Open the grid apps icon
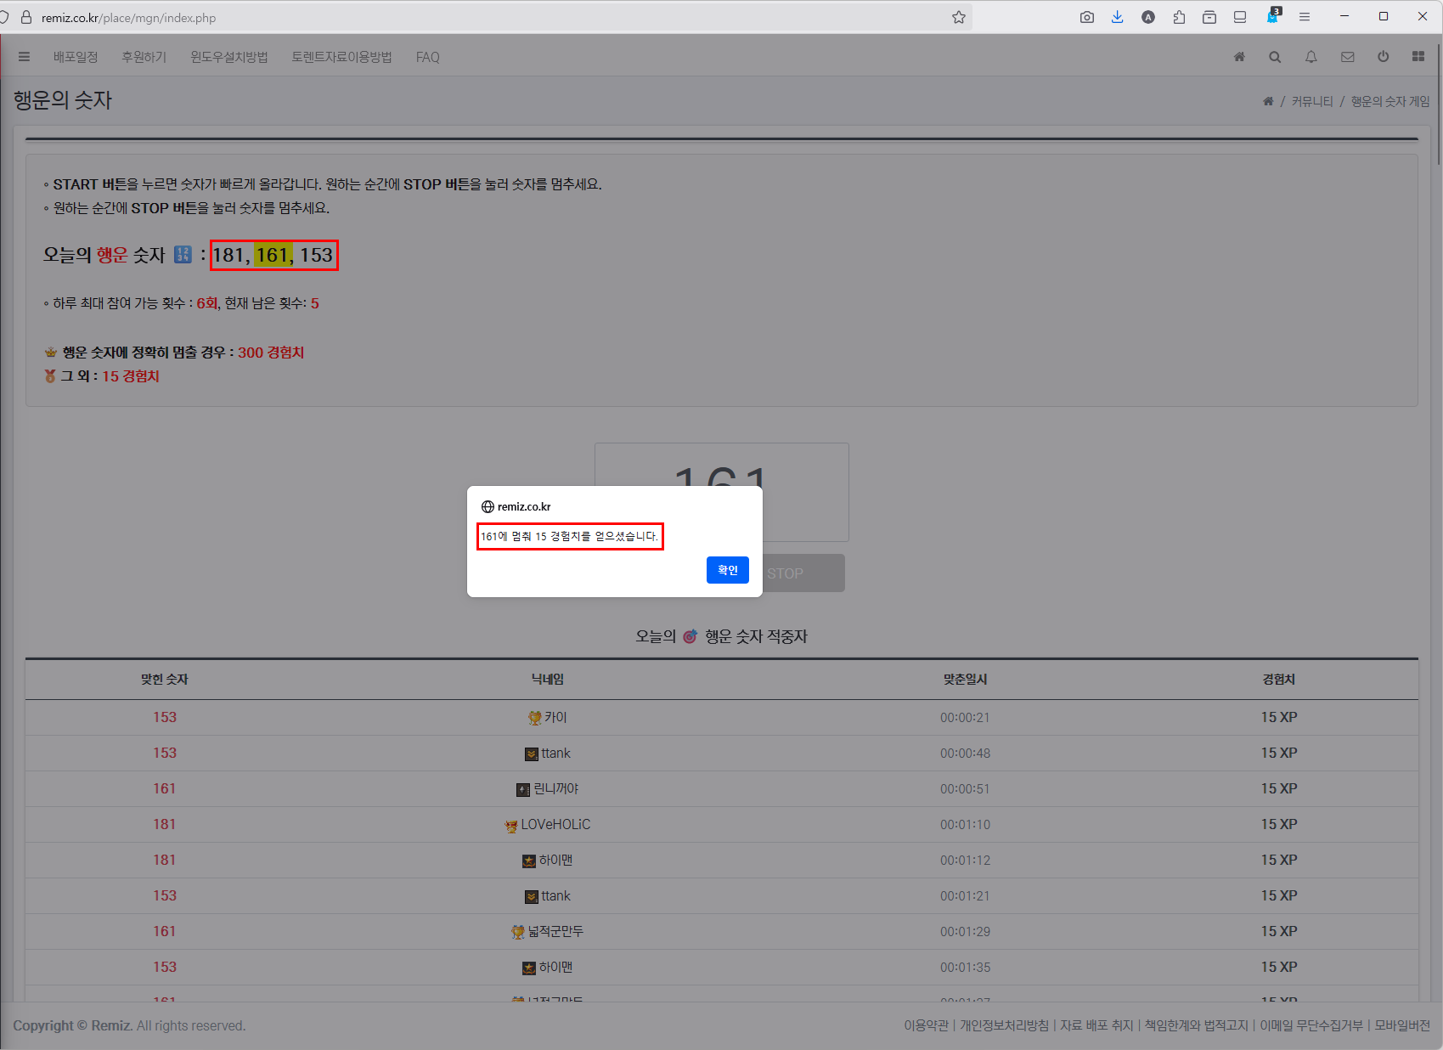The height and width of the screenshot is (1050, 1443). pos(1418,57)
